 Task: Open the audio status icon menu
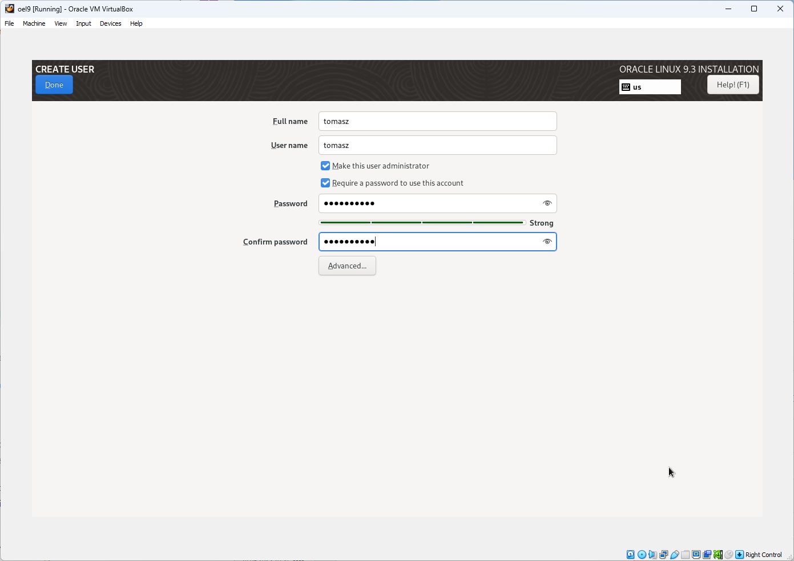(x=652, y=554)
